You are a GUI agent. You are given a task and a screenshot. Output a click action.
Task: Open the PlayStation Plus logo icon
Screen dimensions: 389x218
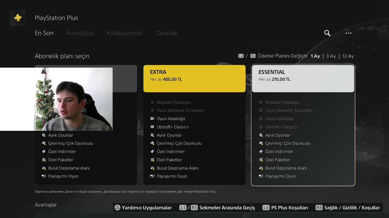pos(18,18)
